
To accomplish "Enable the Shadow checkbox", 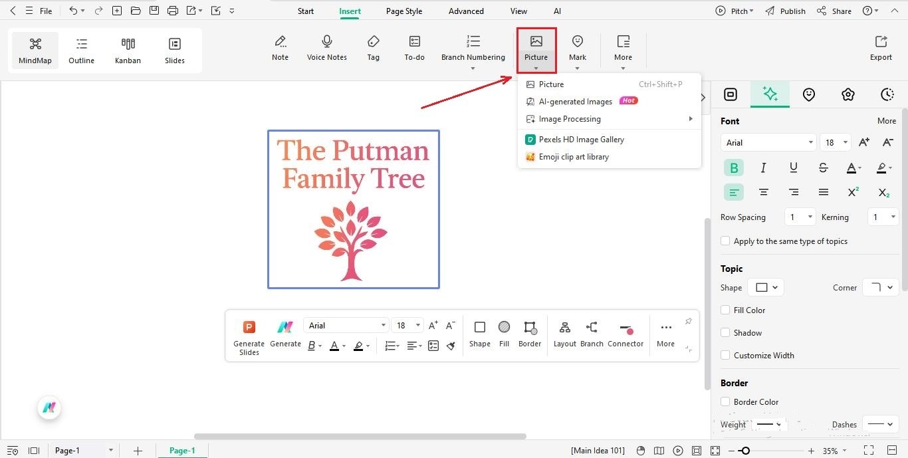I will [725, 333].
